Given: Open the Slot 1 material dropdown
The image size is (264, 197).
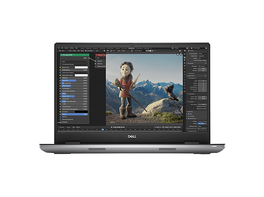Looking at the screenshot, I should [99, 51].
